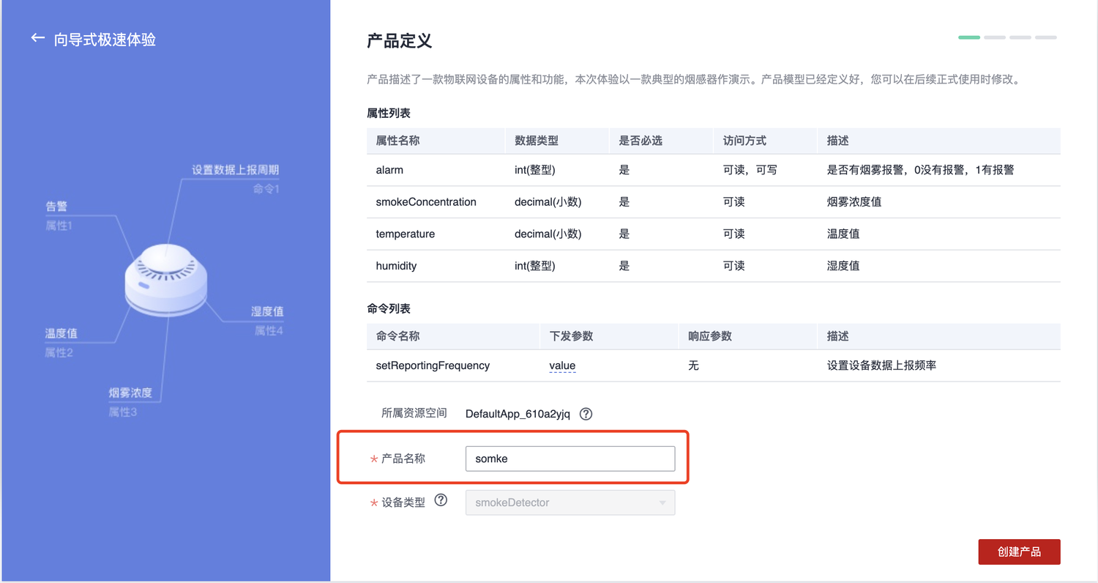
Task: Focus the 产品名称 input containing somke
Action: pyautogui.click(x=570, y=458)
